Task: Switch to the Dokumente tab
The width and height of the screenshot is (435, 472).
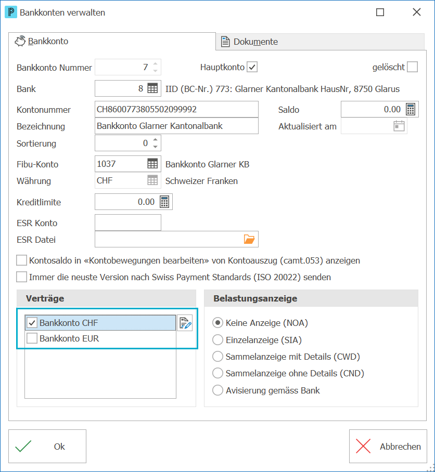Action: coord(320,42)
